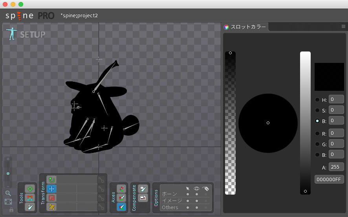This screenshot has width=348, height=217.
Task: Toggle selectability for イメージ
Action: 188,201
